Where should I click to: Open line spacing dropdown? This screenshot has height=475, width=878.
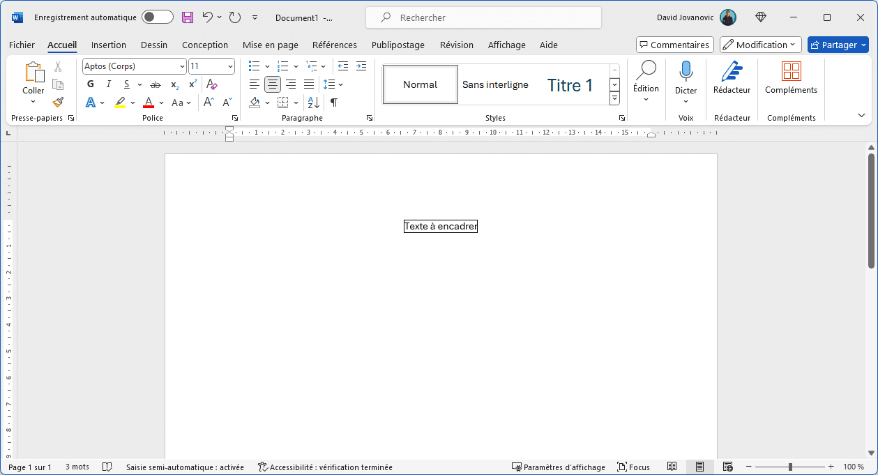click(x=333, y=84)
